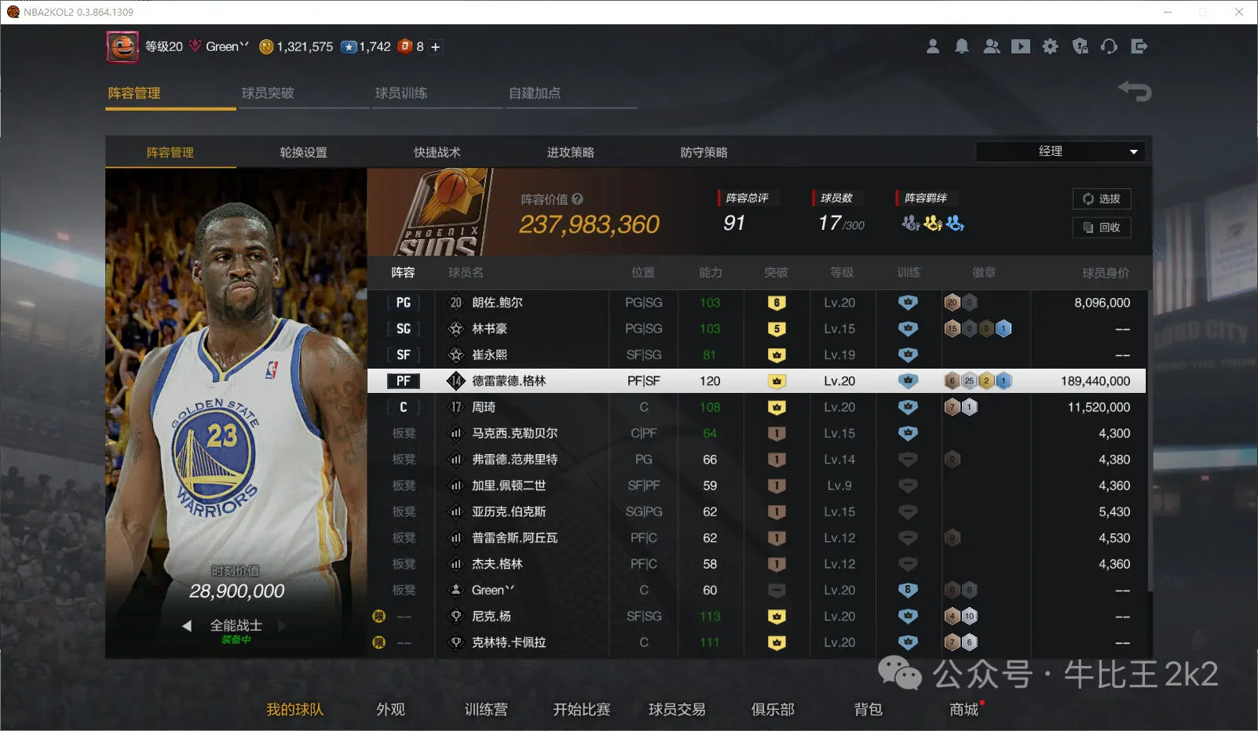Open settings via the gear icon
Image resolution: width=1258 pixels, height=731 pixels.
[x=1050, y=47]
